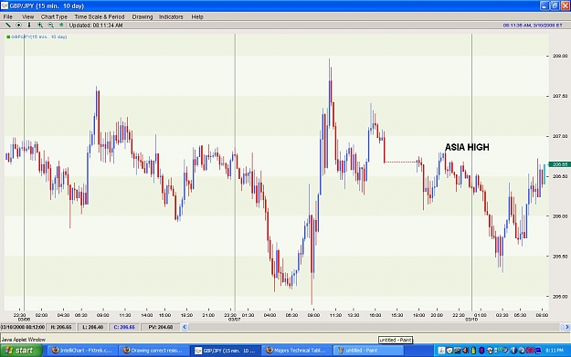This screenshot has height=357, width=571.
Task: Click the 206.00 price axis label
Action: click(560, 216)
